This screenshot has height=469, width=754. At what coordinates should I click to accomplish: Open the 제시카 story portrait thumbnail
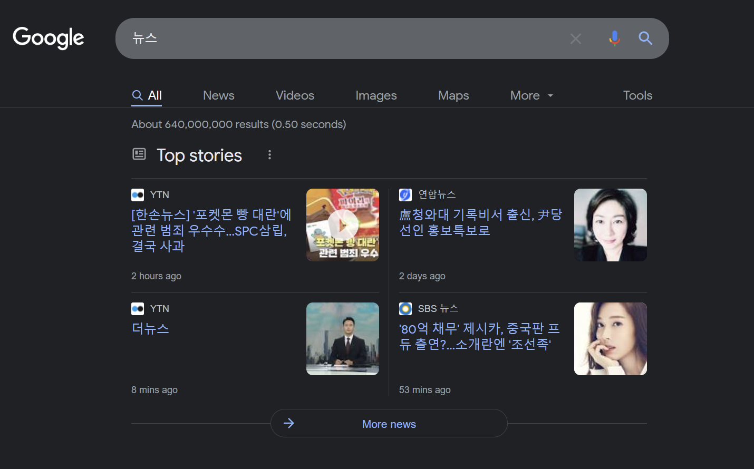click(611, 339)
